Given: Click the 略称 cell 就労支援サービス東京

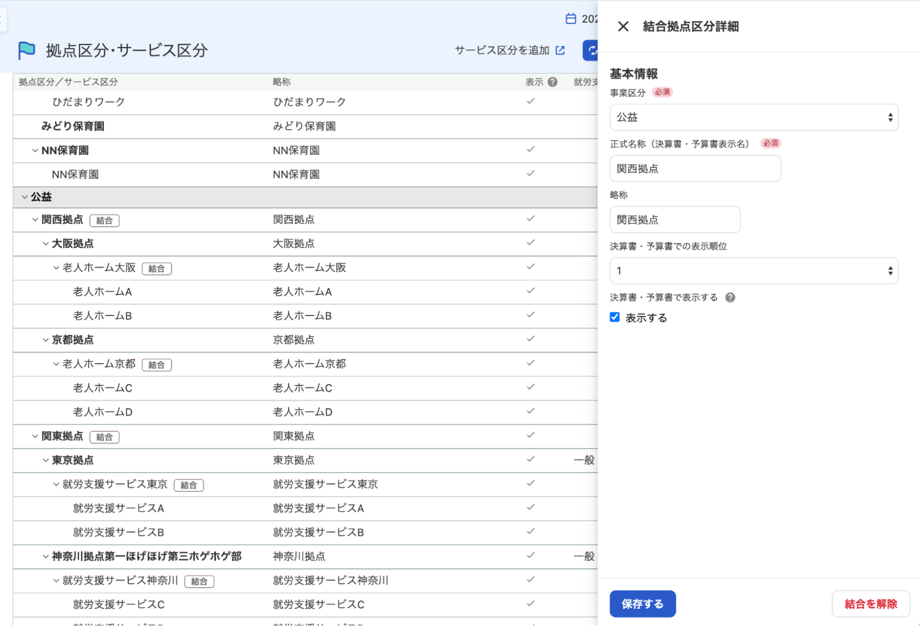Looking at the screenshot, I should [325, 484].
